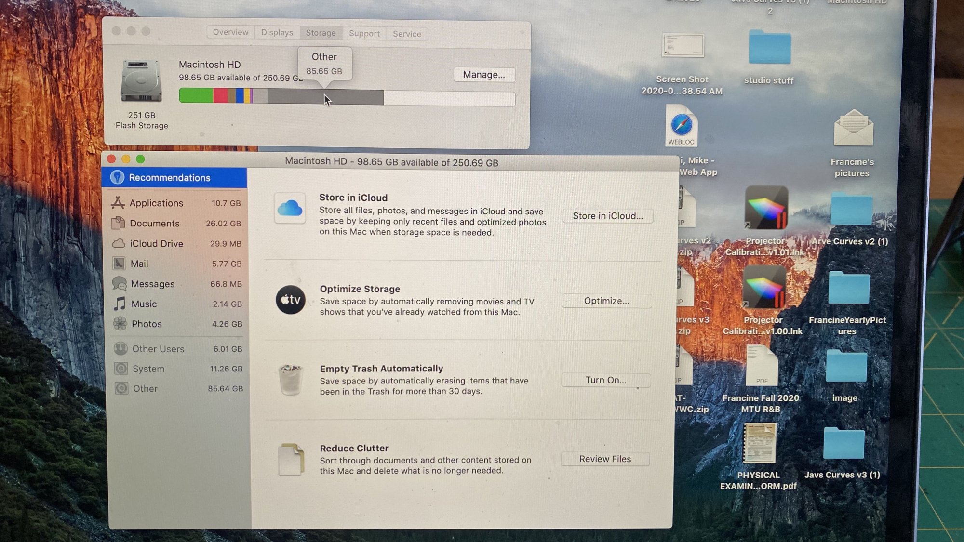Select the Support tab
The height and width of the screenshot is (542, 964).
364,33
